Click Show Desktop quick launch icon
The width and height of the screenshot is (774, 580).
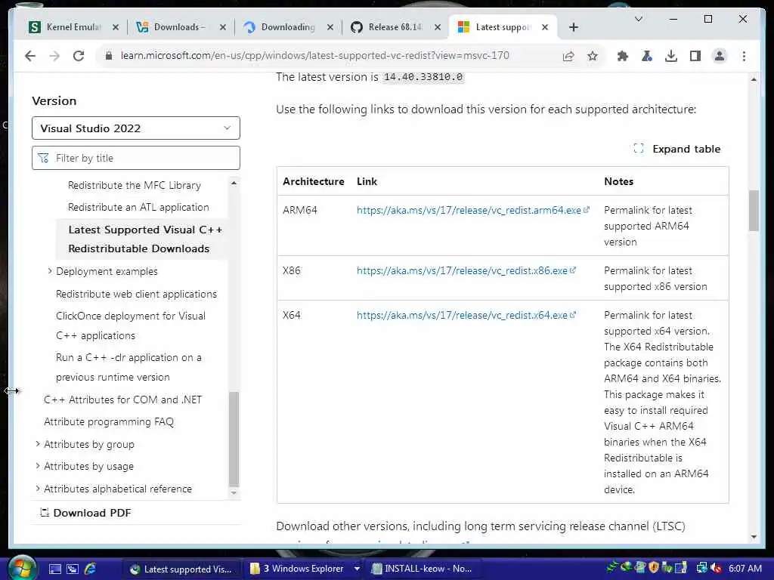click(x=54, y=569)
